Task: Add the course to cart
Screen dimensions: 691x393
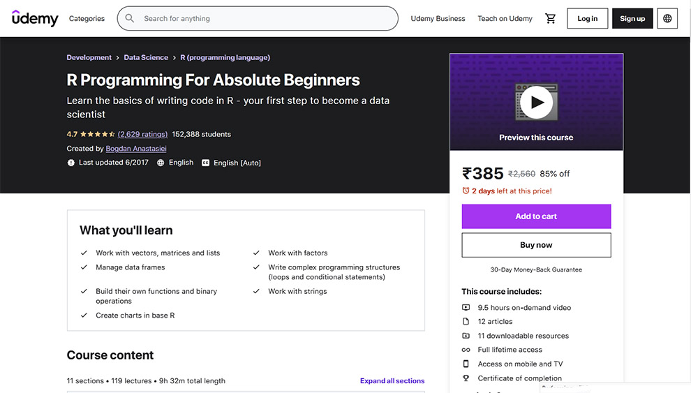Action: click(536, 216)
